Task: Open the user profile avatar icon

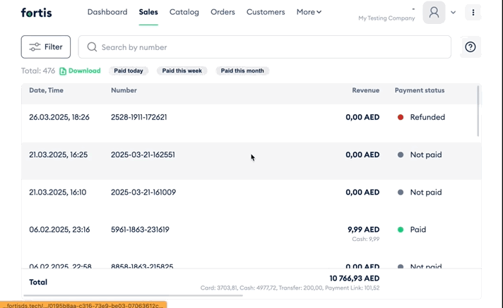Action: click(434, 13)
